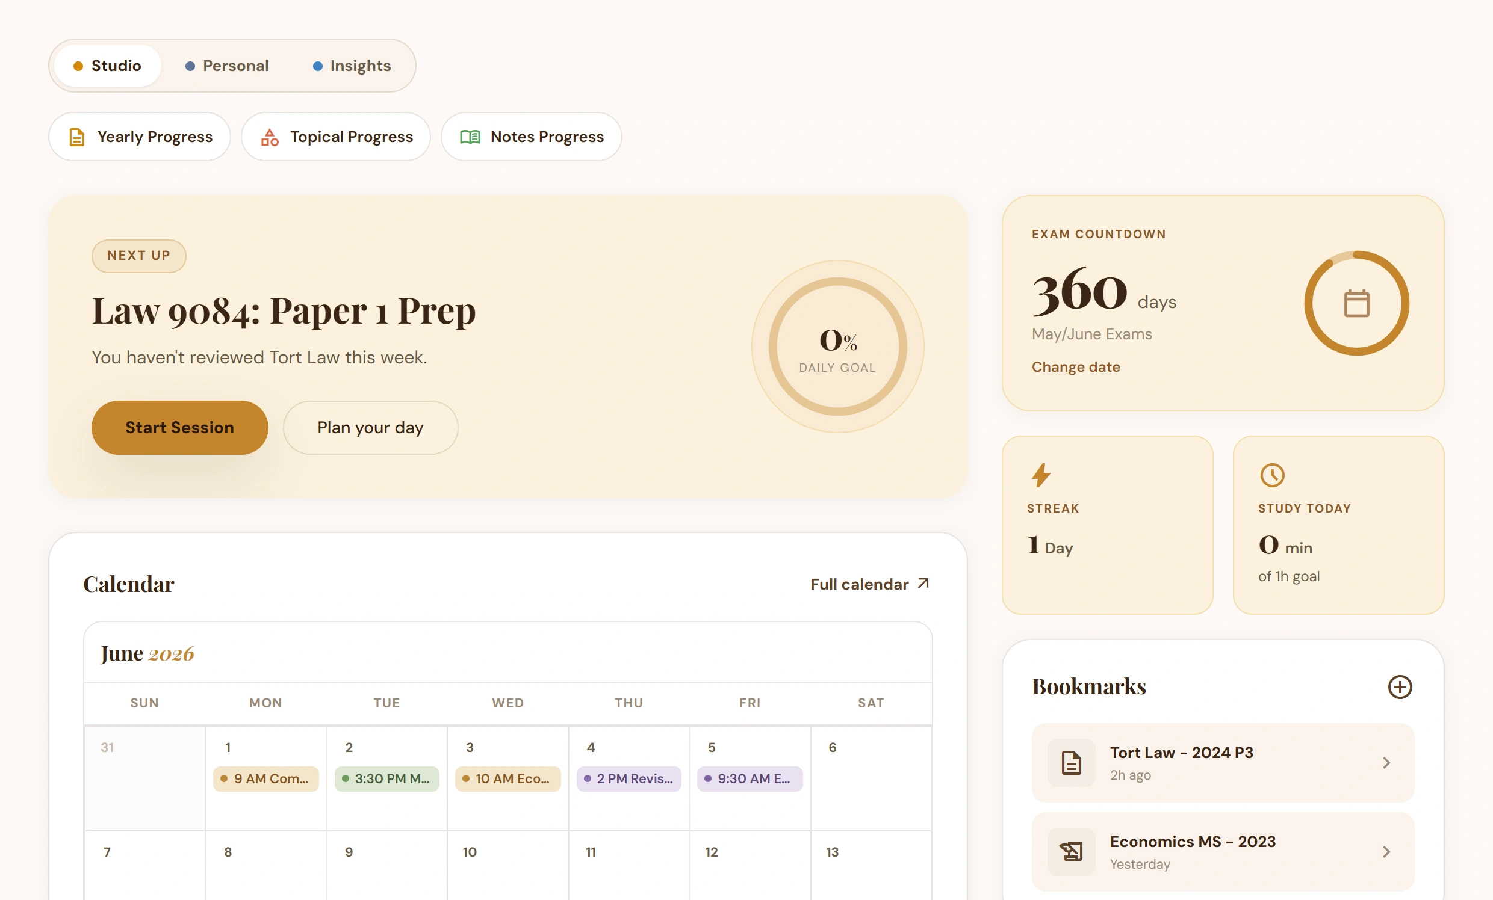The width and height of the screenshot is (1493, 900).
Task: Click the May/June Exams label
Action: point(1092,334)
